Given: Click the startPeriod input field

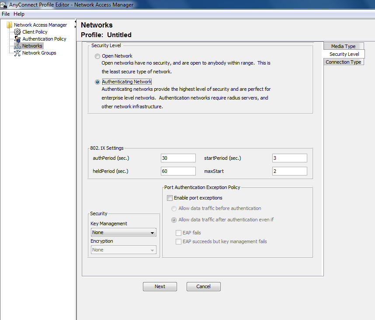Looking at the screenshot, I should pyautogui.click(x=290, y=158).
